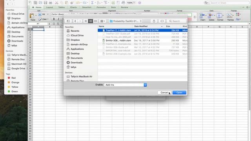This screenshot has width=251, height=141.
Task: Click the Save icon in Excel toolbar
Action: (x=45, y=3)
